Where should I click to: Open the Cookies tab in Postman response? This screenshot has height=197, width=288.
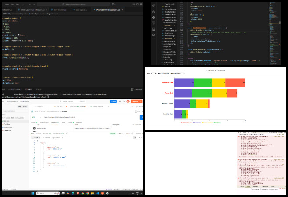click(x=38, y=134)
